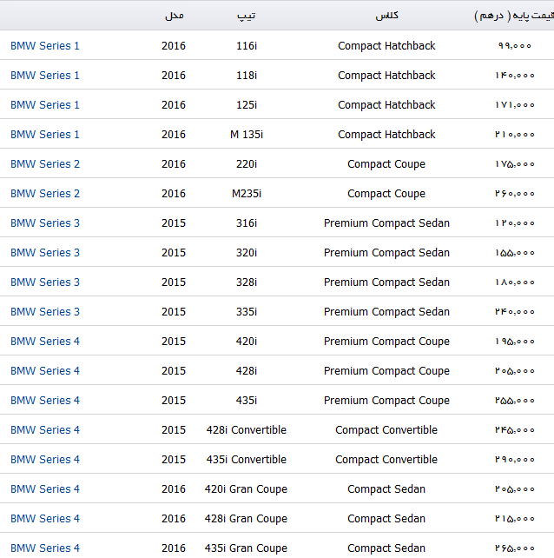
Task: Select the 428i Convertible type cell
Action: [x=247, y=430]
